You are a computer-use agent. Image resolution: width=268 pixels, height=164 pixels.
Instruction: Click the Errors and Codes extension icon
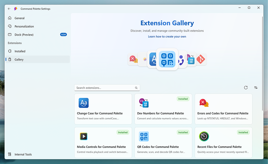pos(204,103)
